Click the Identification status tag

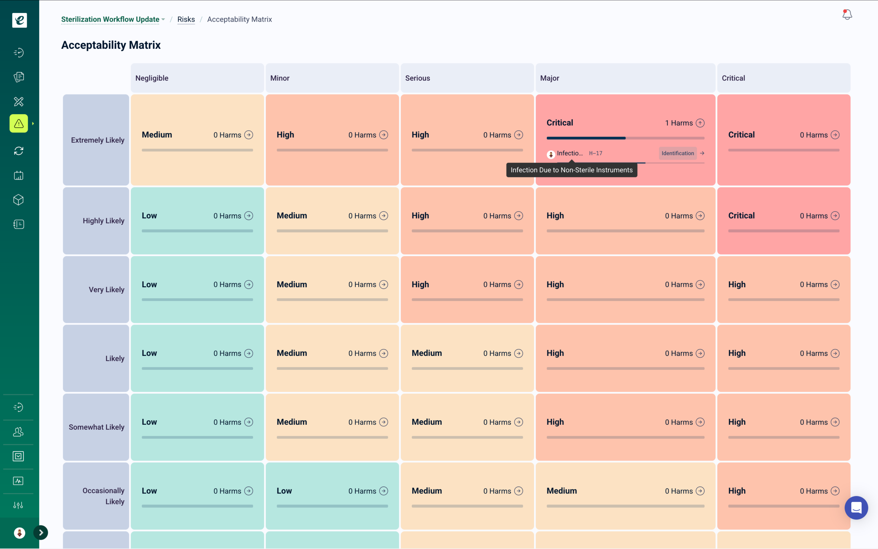click(677, 153)
